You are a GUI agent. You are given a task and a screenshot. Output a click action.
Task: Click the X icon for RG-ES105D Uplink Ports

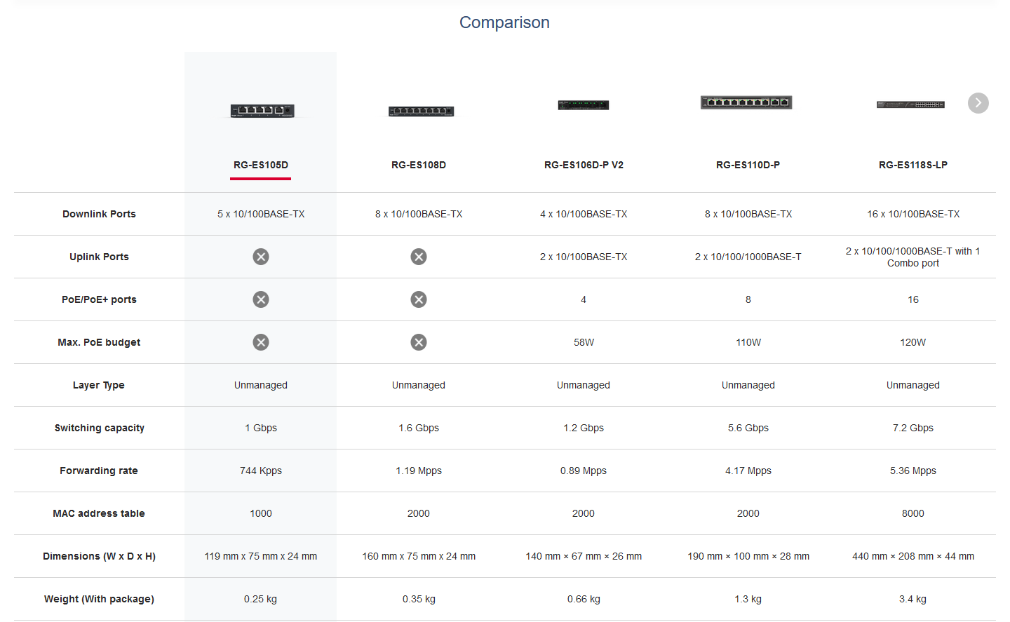point(261,257)
